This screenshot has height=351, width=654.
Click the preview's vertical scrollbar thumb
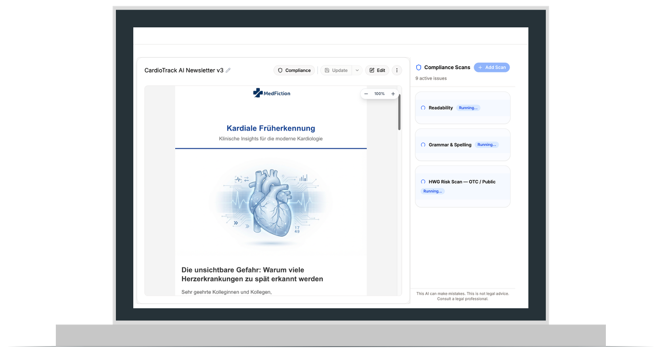pos(399,113)
